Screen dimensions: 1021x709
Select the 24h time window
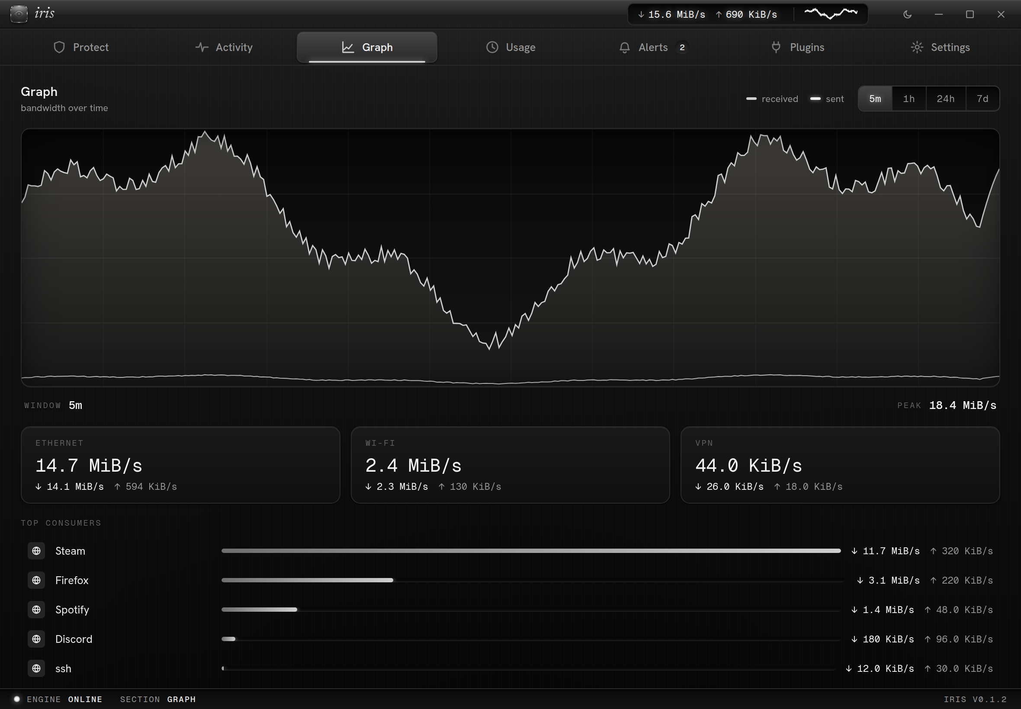tap(945, 99)
